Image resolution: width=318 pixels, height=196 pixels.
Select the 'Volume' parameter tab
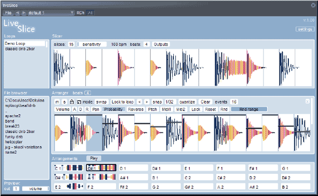point(63,109)
